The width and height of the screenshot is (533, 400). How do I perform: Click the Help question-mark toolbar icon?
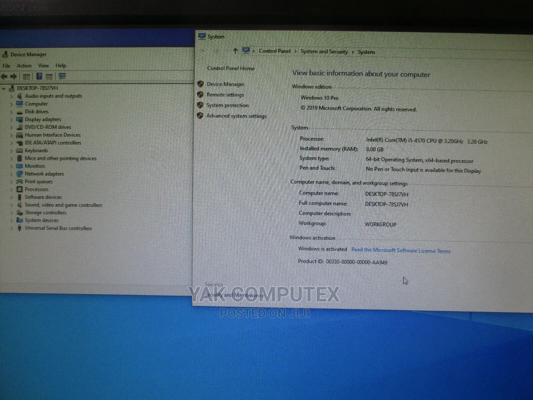39,76
